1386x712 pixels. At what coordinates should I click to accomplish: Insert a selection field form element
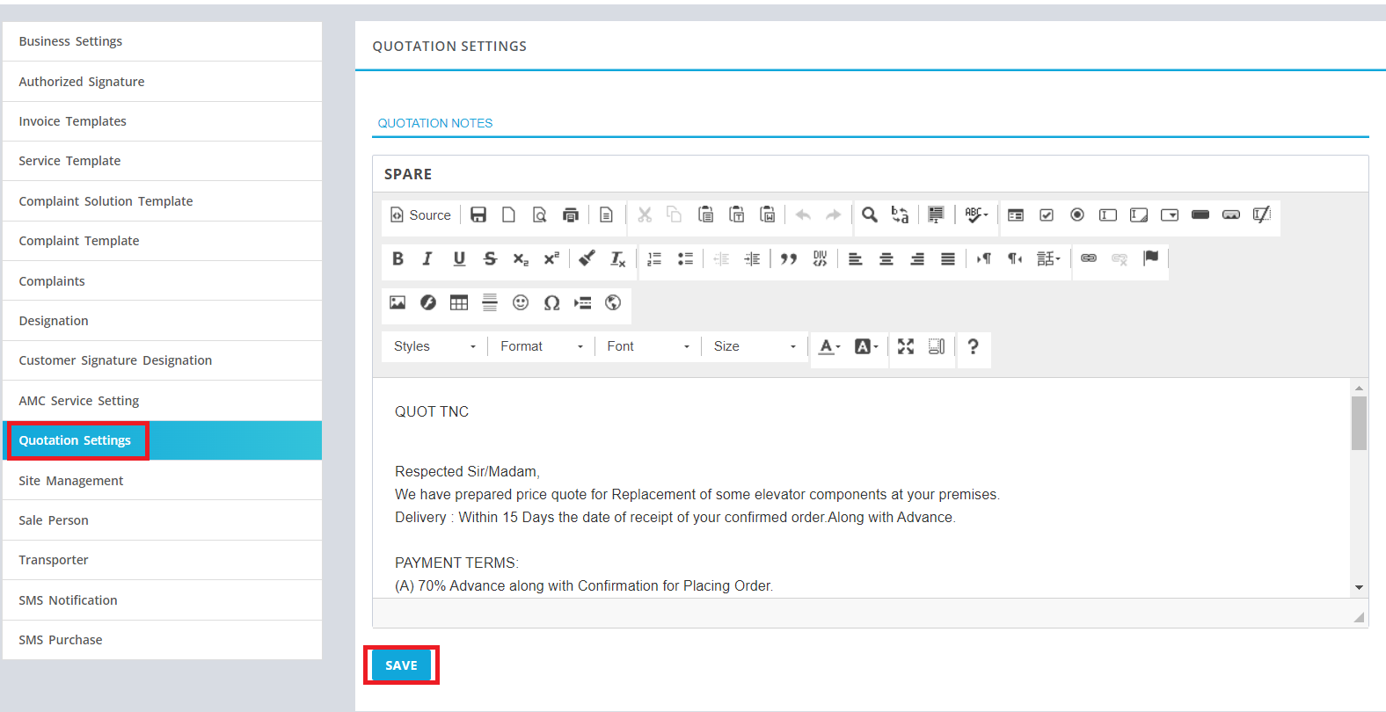(x=1170, y=214)
